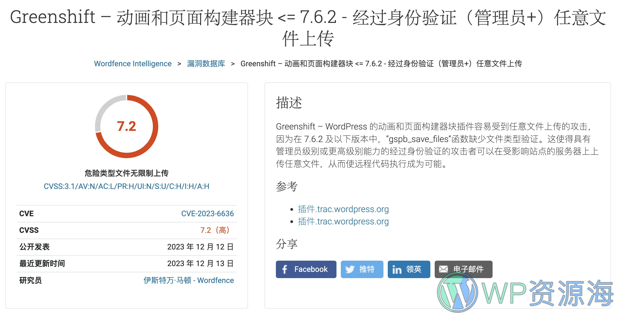
Task: Click the 公开发表 row label
Action: [34, 247]
